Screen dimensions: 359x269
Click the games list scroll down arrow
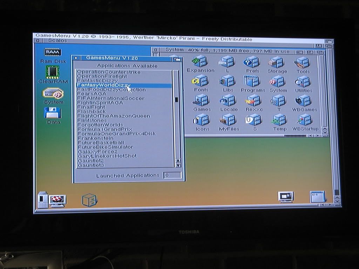click(x=178, y=165)
